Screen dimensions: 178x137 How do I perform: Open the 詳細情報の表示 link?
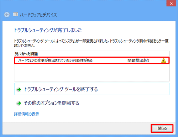tap(26, 114)
